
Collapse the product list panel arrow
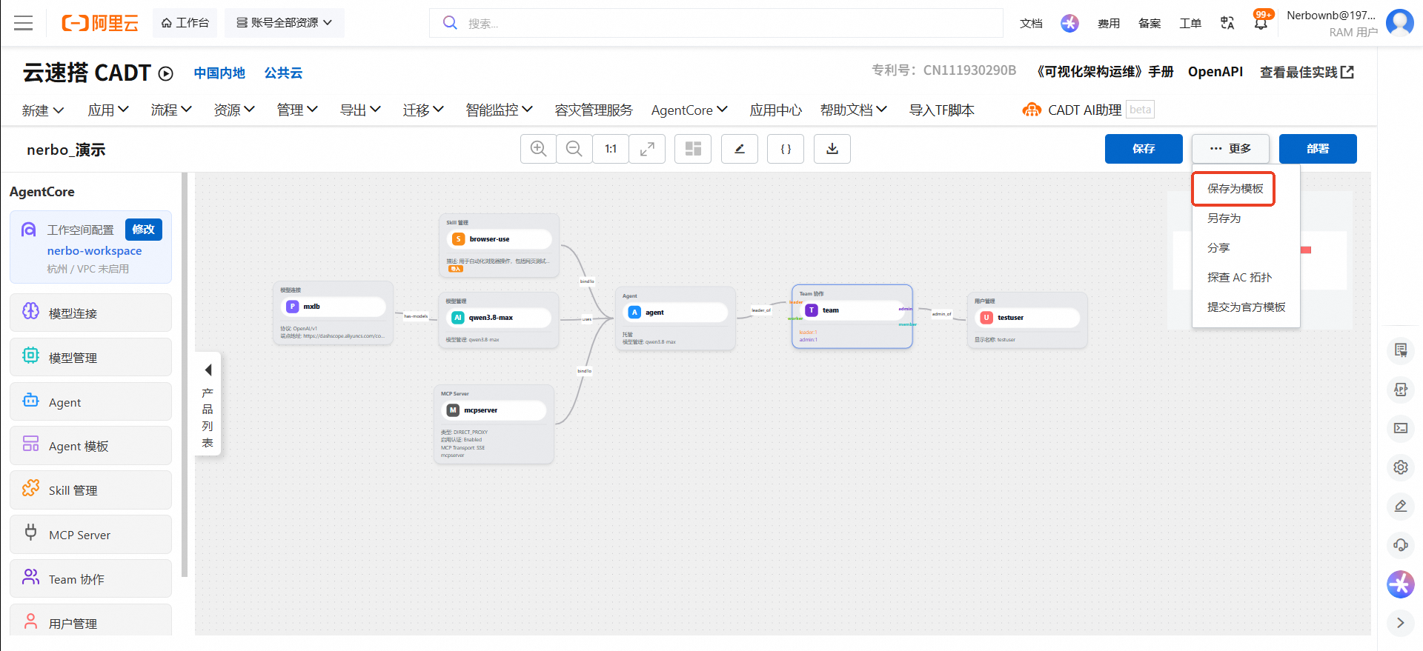point(208,370)
